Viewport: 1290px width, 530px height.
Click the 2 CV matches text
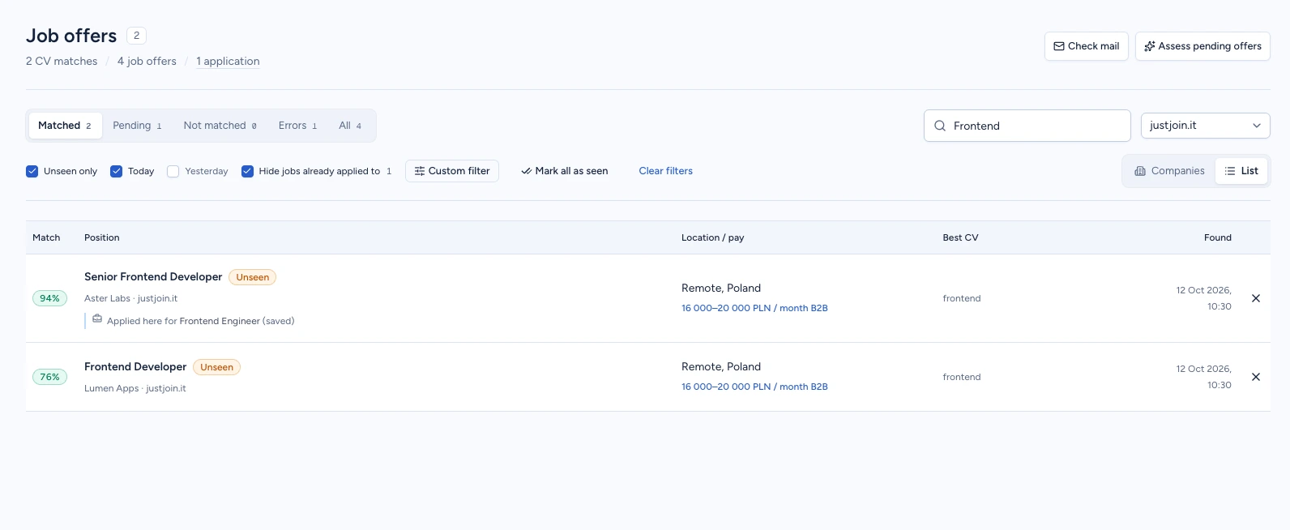[62, 62]
